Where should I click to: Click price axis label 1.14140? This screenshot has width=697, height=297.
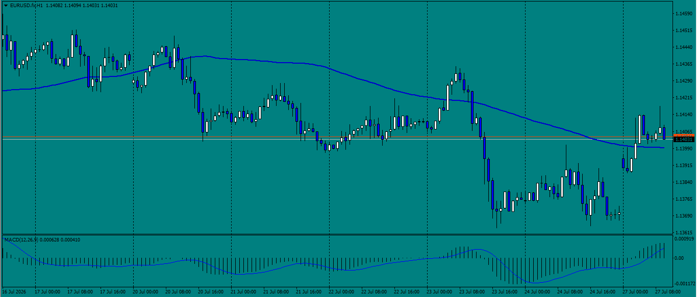tap(683, 115)
